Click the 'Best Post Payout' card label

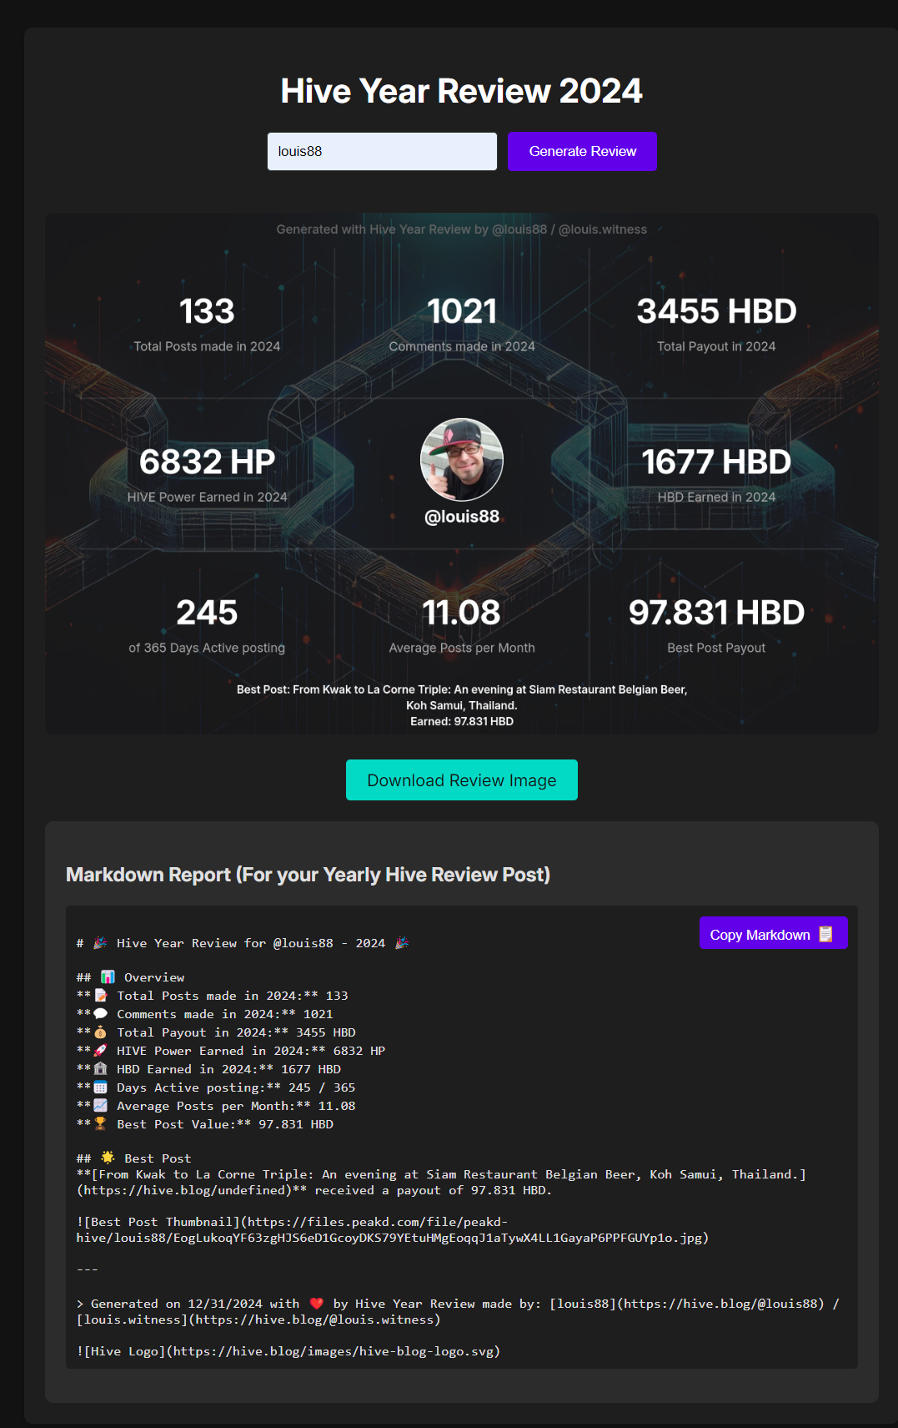pyautogui.click(x=716, y=648)
